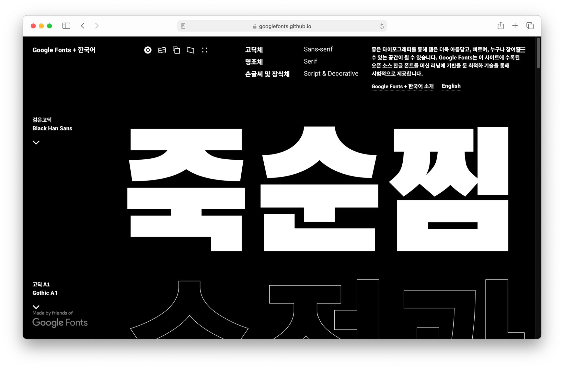Switch language to English
The height and width of the screenshot is (369, 564).
click(451, 86)
